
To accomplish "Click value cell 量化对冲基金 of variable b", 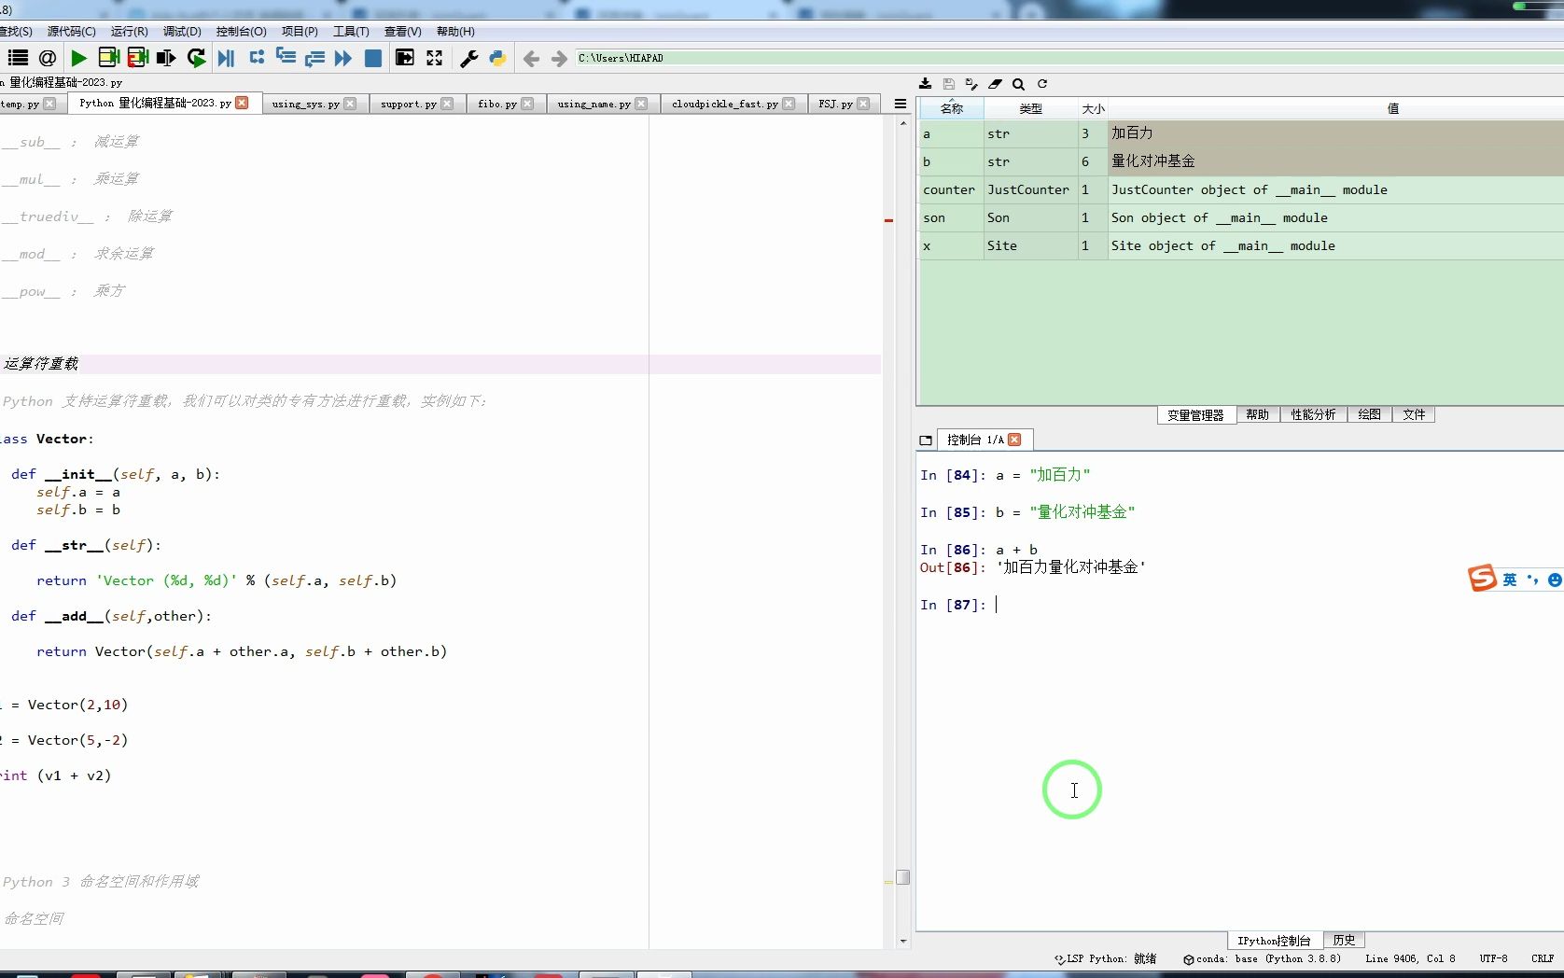I will 1335,161.
